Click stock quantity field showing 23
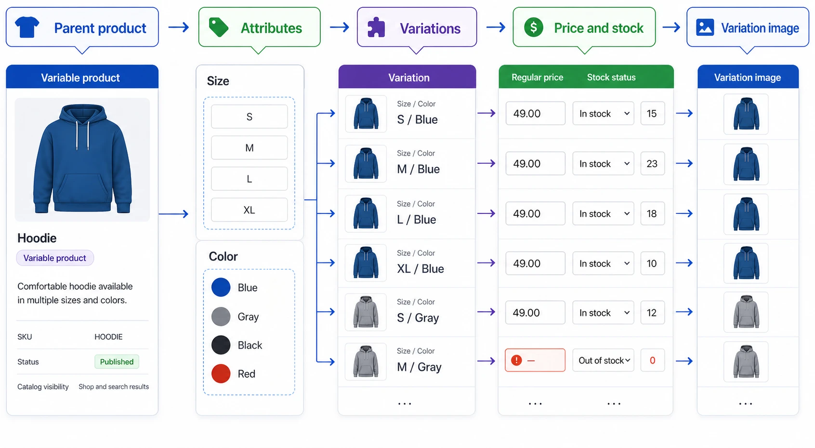The height and width of the screenshot is (448, 815). coord(652,163)
